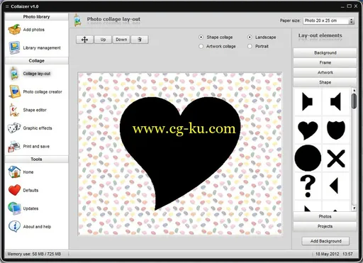Click the delete trash toolbar button
363x263 pixels.
pyautogui.click(x=140, y=40)
